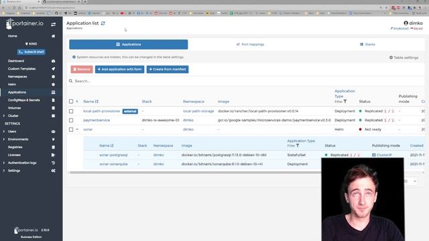Click the ConfigMaps & Secrets file icon
Screen dimensions: 429x241
(54, 100)
